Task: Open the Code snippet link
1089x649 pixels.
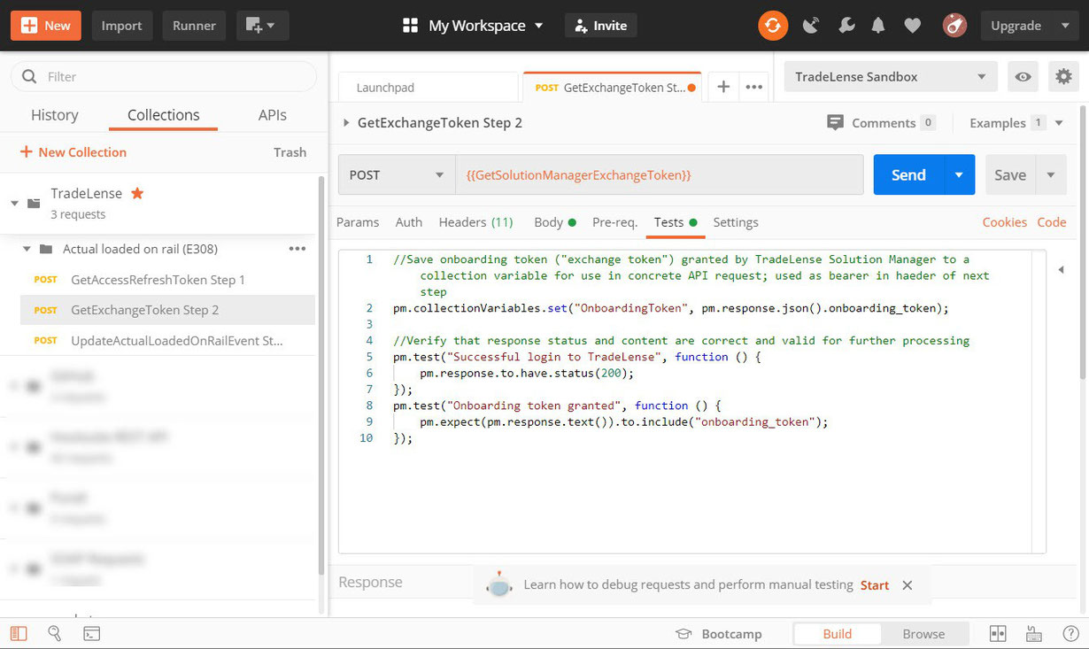Action: coord(1052,222)
